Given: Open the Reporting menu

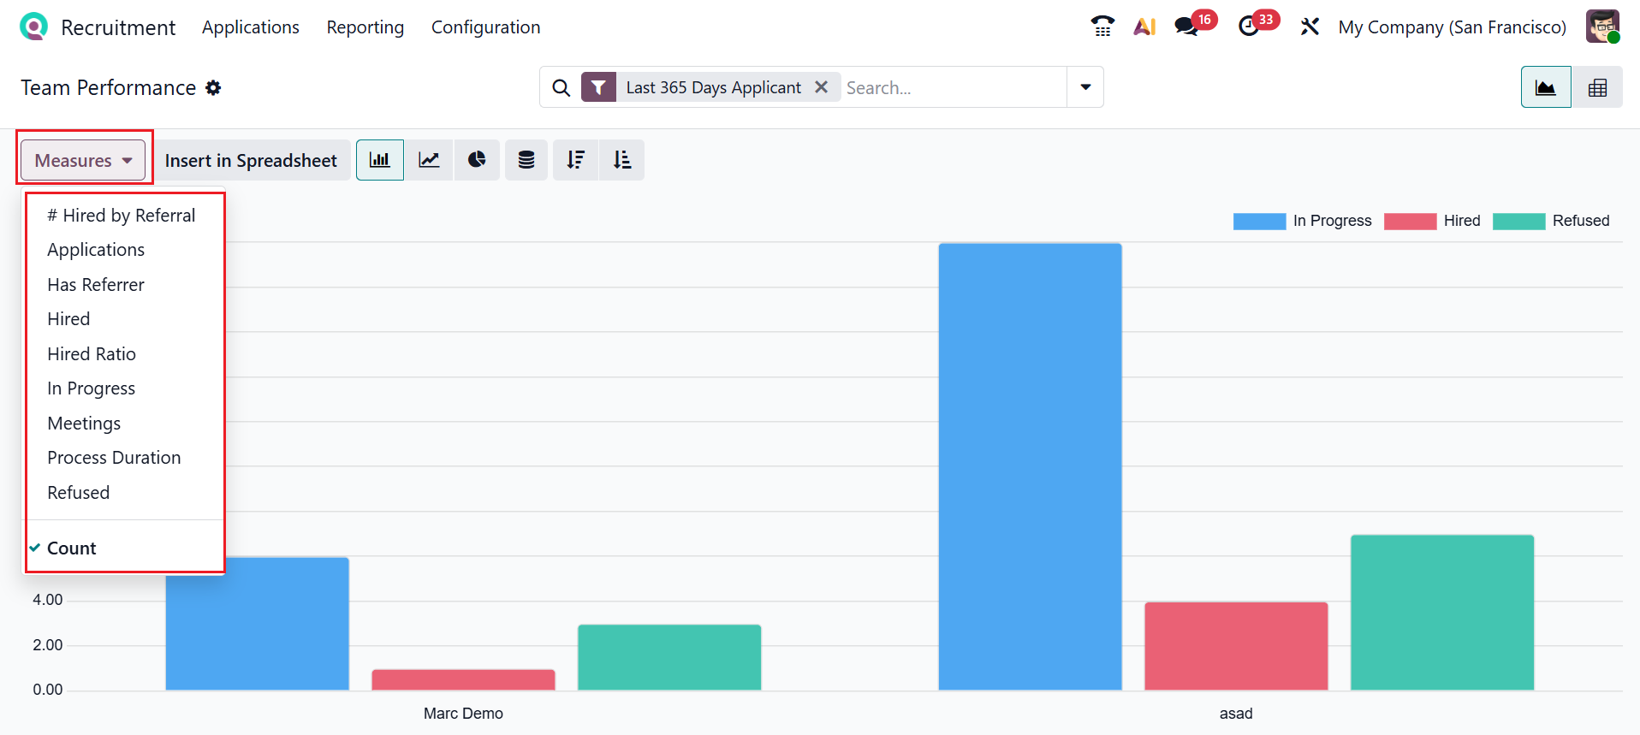Looking at the screenshot, I should click(x=365, y=27).
